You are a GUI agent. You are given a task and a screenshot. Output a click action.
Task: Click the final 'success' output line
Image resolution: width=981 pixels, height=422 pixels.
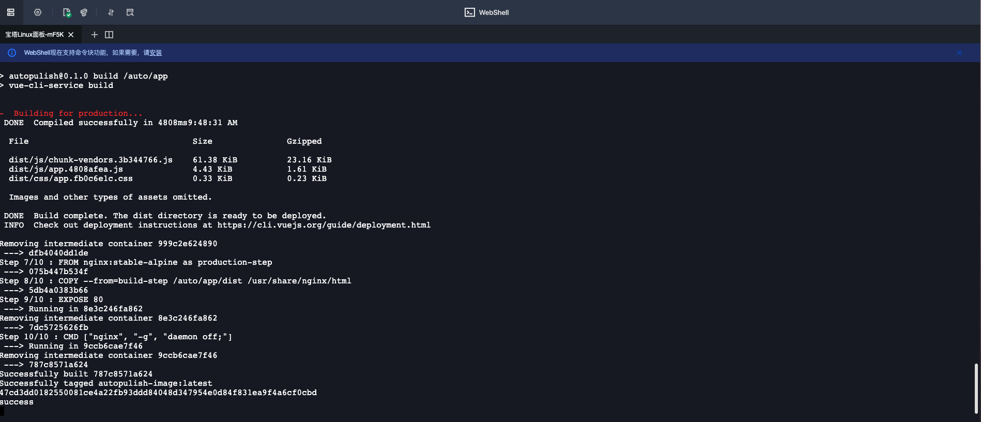coord(17,402)
